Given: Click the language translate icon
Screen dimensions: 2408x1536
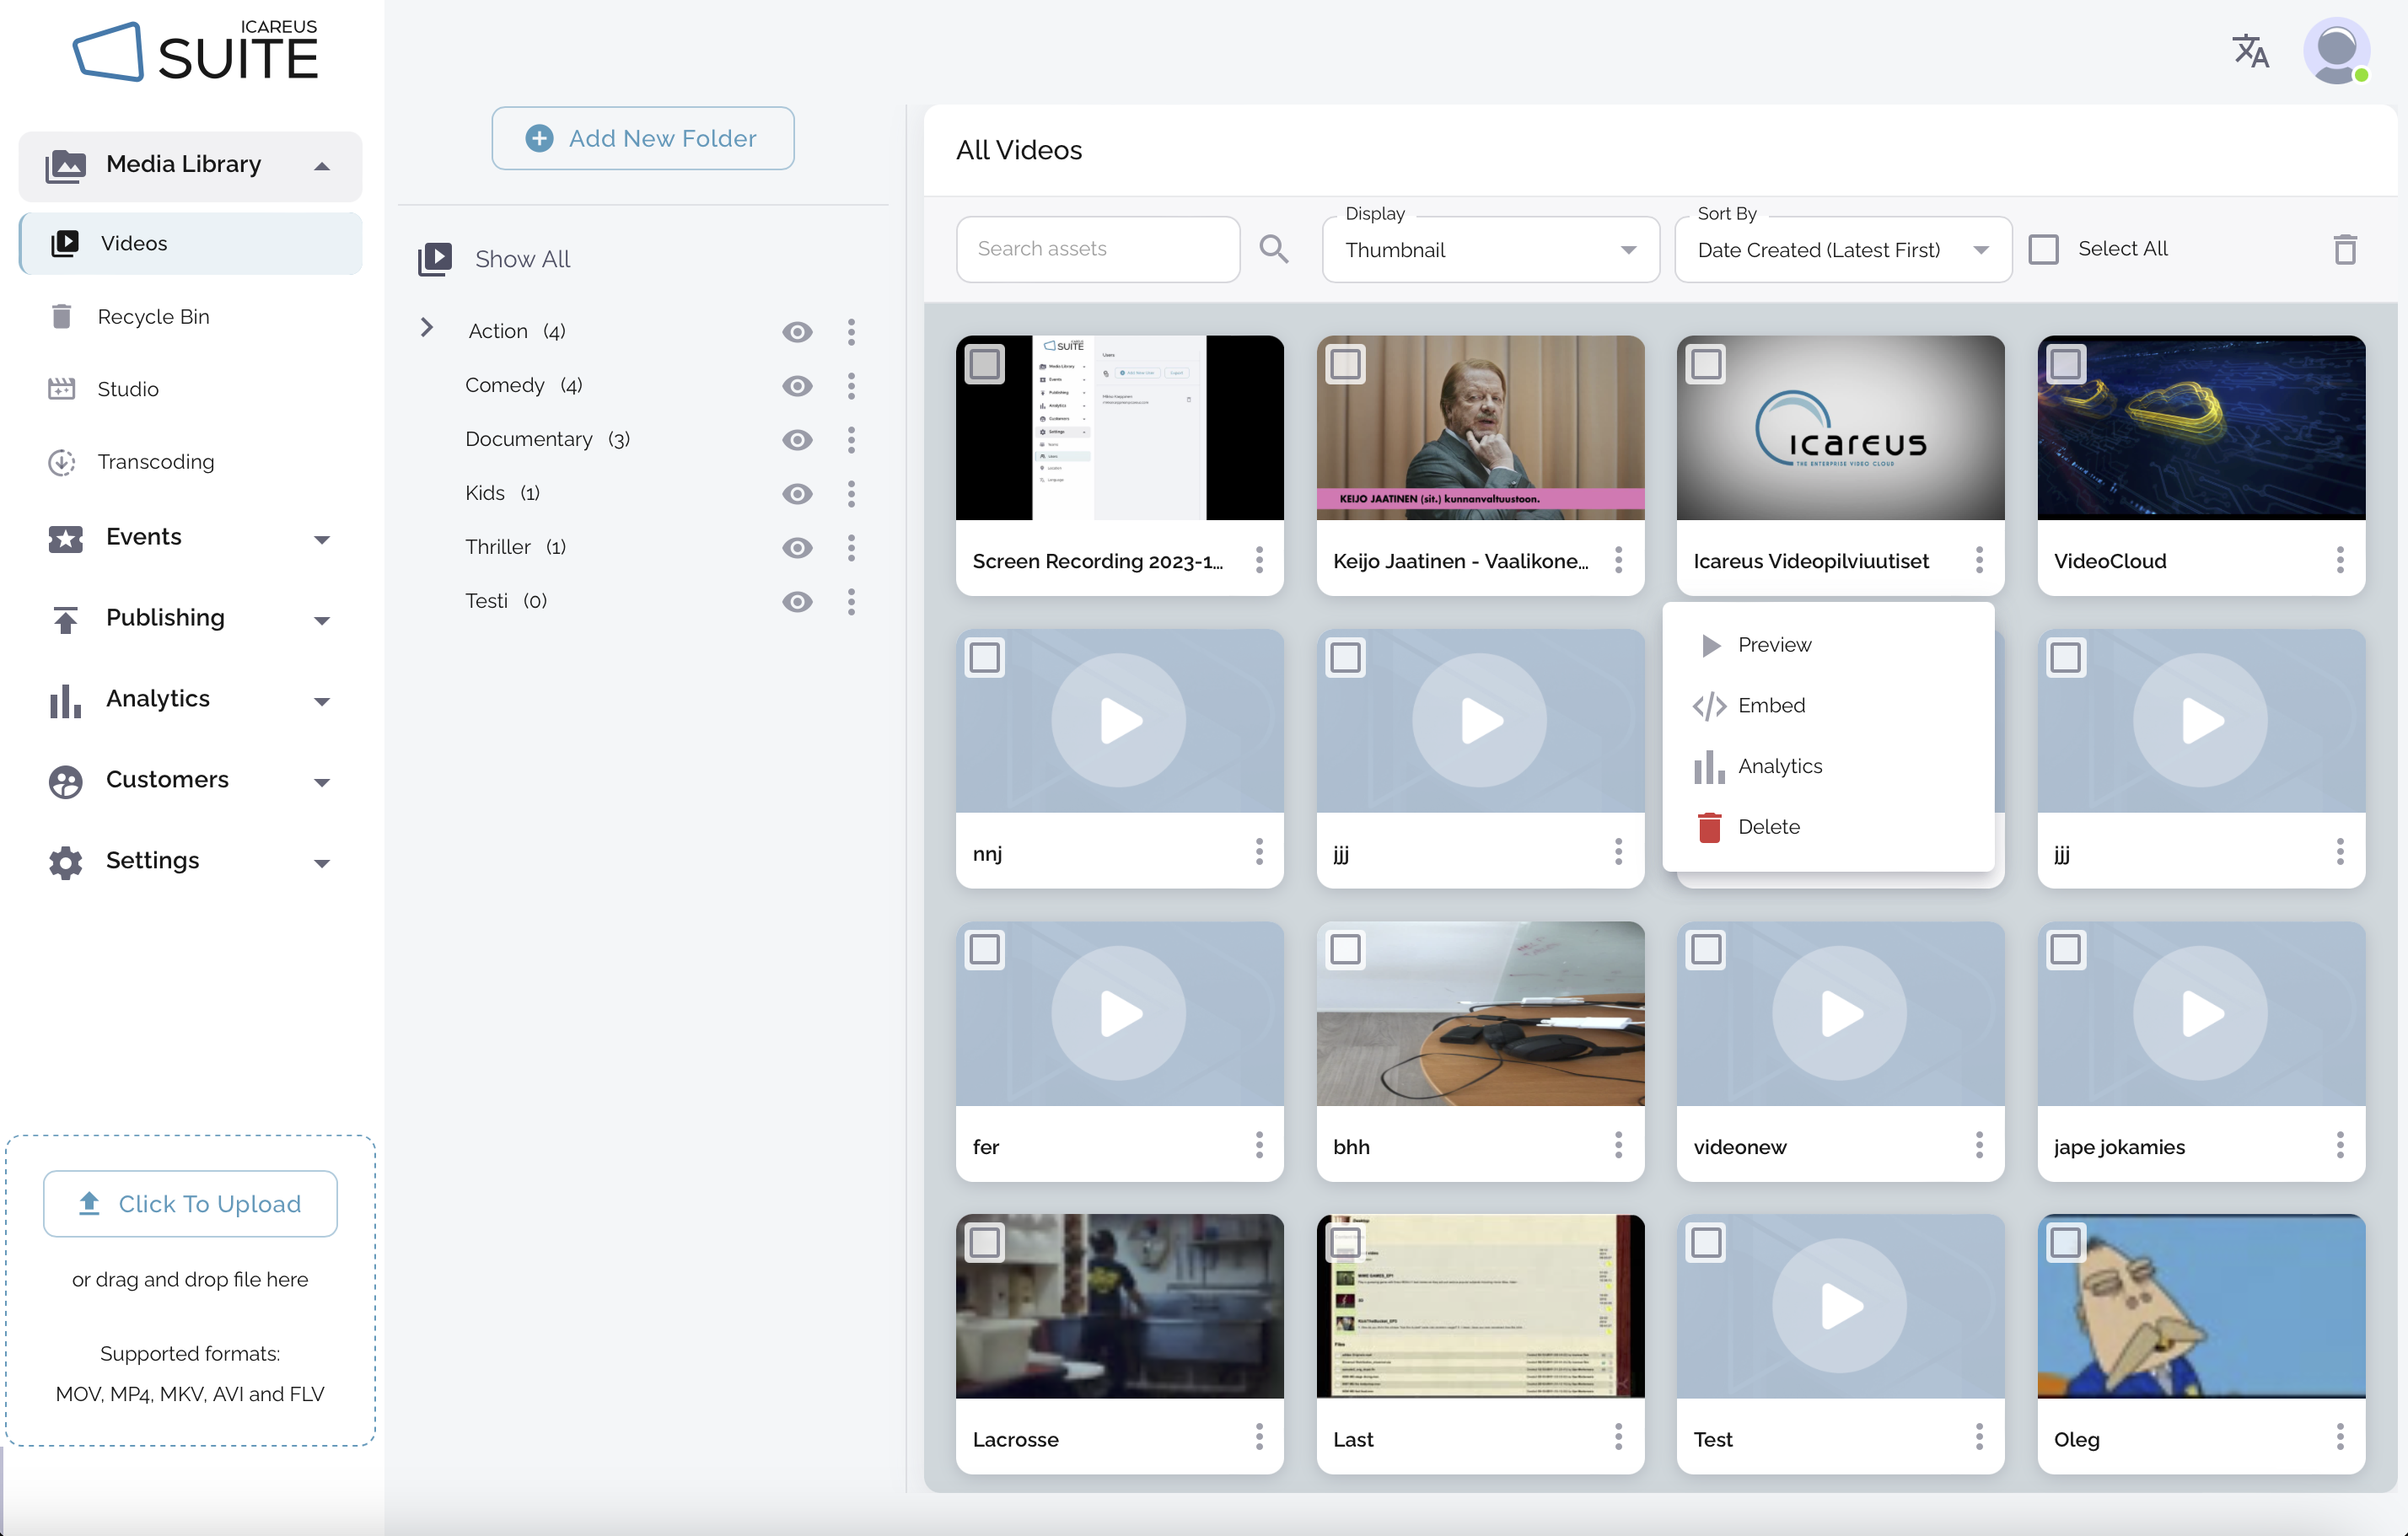Looking at the screenshot, I should tap(2250, 51).
